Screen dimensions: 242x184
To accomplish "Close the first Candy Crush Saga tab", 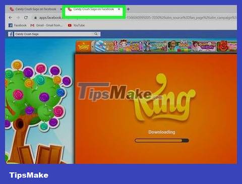I will (61, 9).
